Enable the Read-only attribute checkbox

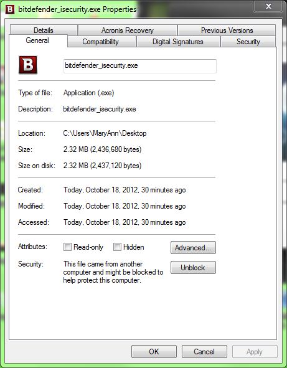click(67, 247)
